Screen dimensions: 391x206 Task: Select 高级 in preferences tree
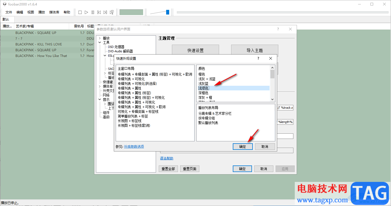coord(106,117)
